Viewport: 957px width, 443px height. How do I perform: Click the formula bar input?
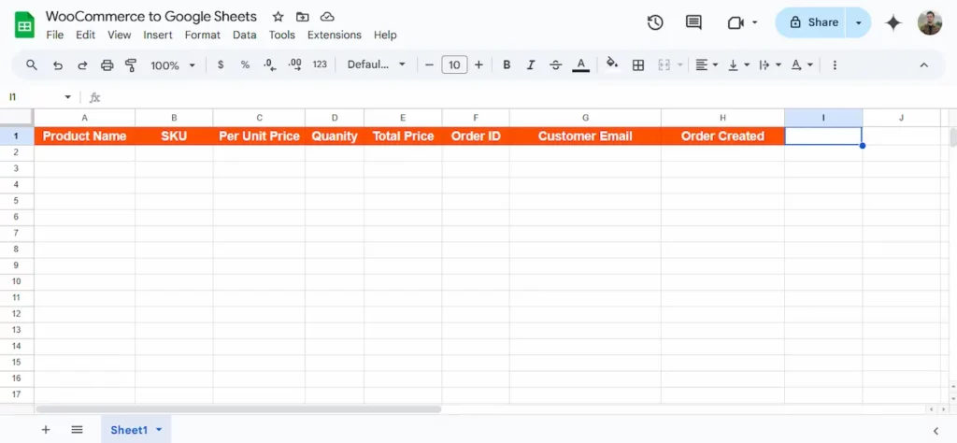525,97
